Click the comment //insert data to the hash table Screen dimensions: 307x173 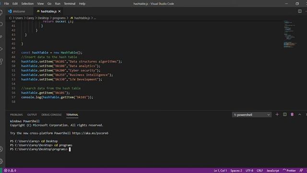49,57
